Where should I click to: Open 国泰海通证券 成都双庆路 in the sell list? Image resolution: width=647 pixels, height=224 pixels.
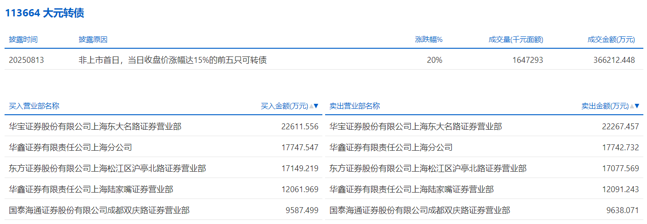pyautogui.click(x=419, y=210)
